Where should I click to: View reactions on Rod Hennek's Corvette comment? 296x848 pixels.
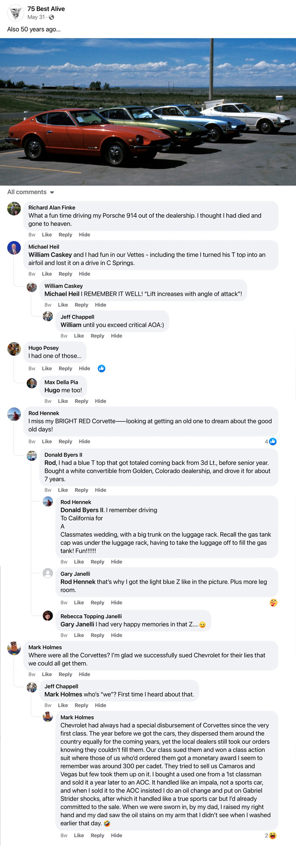click(271, 442)
